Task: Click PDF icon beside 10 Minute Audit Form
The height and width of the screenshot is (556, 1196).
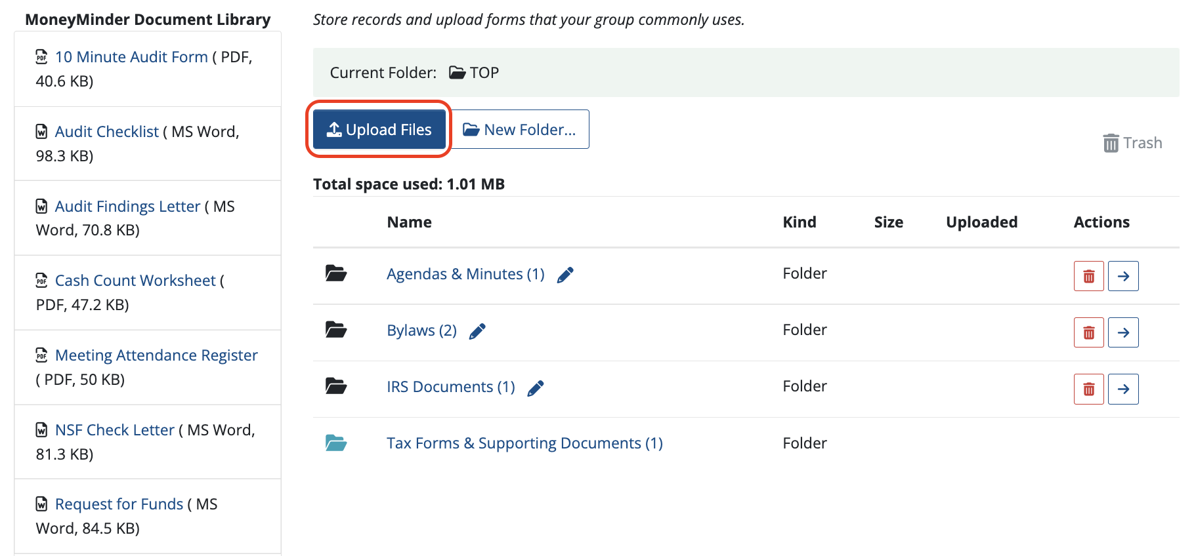Action: tap(41, 56)
